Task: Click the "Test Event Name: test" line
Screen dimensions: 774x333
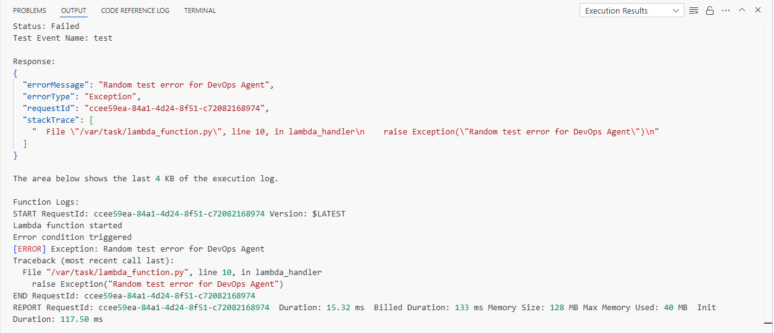Action: pos(63,38)
